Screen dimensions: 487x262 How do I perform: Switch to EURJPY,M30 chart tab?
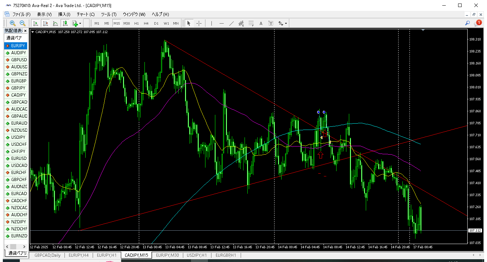pos(167,255)
